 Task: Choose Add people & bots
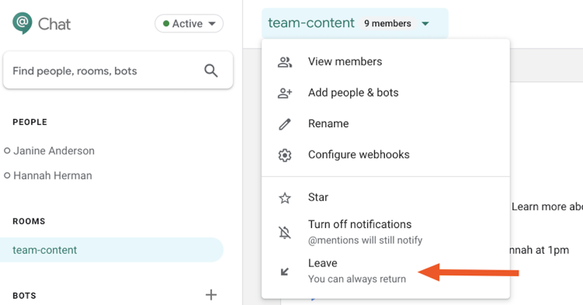(x=385, y=93)
